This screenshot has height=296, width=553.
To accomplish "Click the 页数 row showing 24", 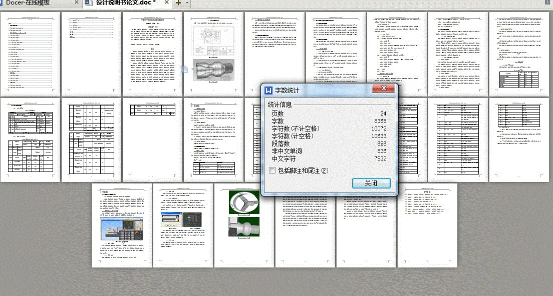I will pyautogui.click(x=329, y=113).
